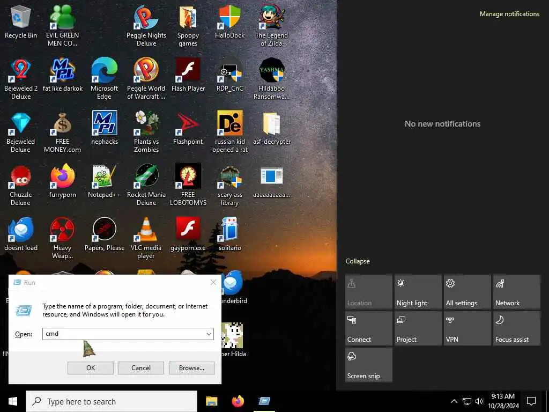Open Peggle World of Warcraft shortcut
Image resolution: width=549 pixels, height=412 pixels.
pos(146,79)
